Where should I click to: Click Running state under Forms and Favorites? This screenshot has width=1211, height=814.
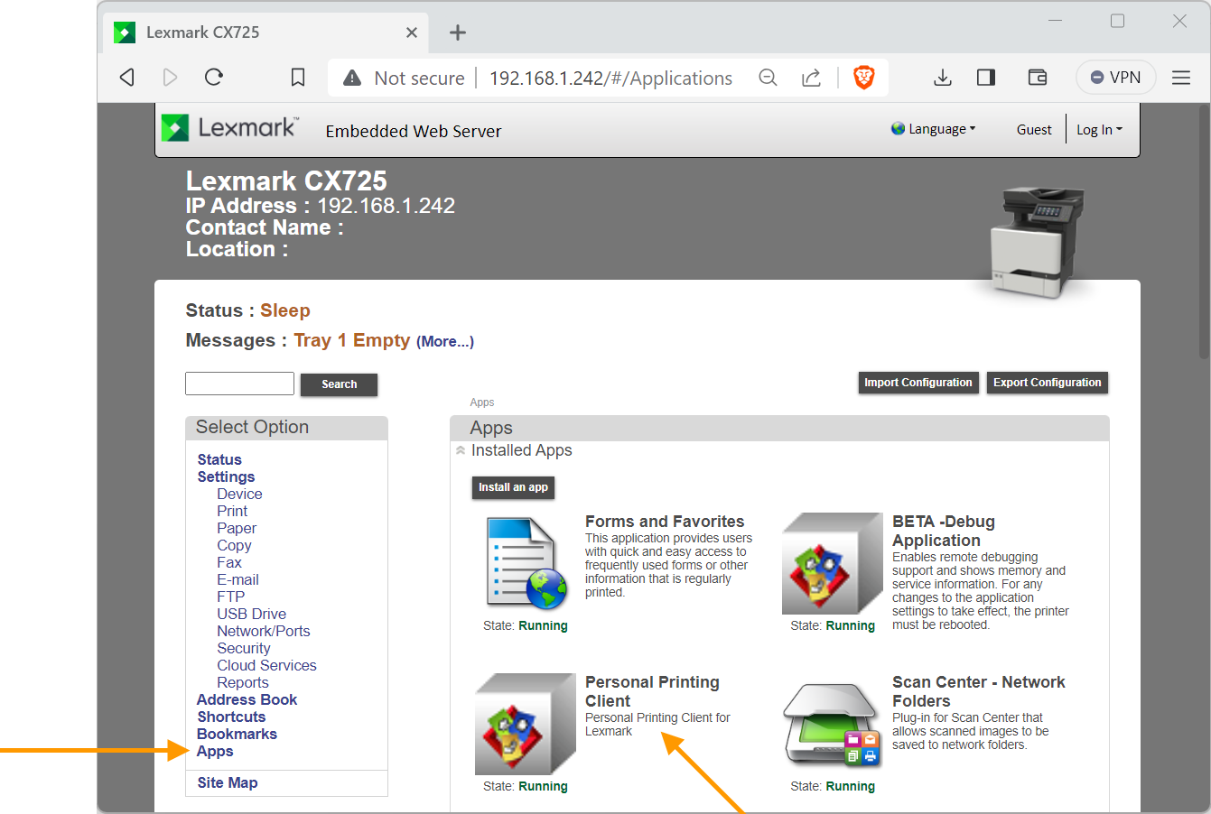point(543,626)
